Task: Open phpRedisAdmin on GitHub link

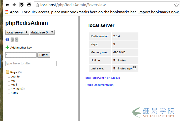Action: (103, 78)
